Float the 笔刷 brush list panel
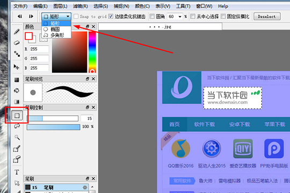This screenshot has height=193, width=290. (x=88, y=179)
